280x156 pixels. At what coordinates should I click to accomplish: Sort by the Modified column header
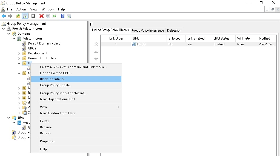[x=267, y=38]
